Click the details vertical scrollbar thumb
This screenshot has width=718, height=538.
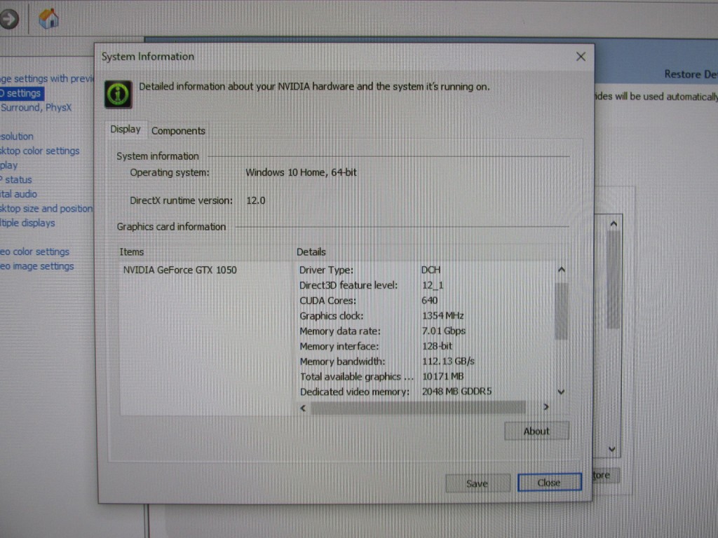(562, 311)
